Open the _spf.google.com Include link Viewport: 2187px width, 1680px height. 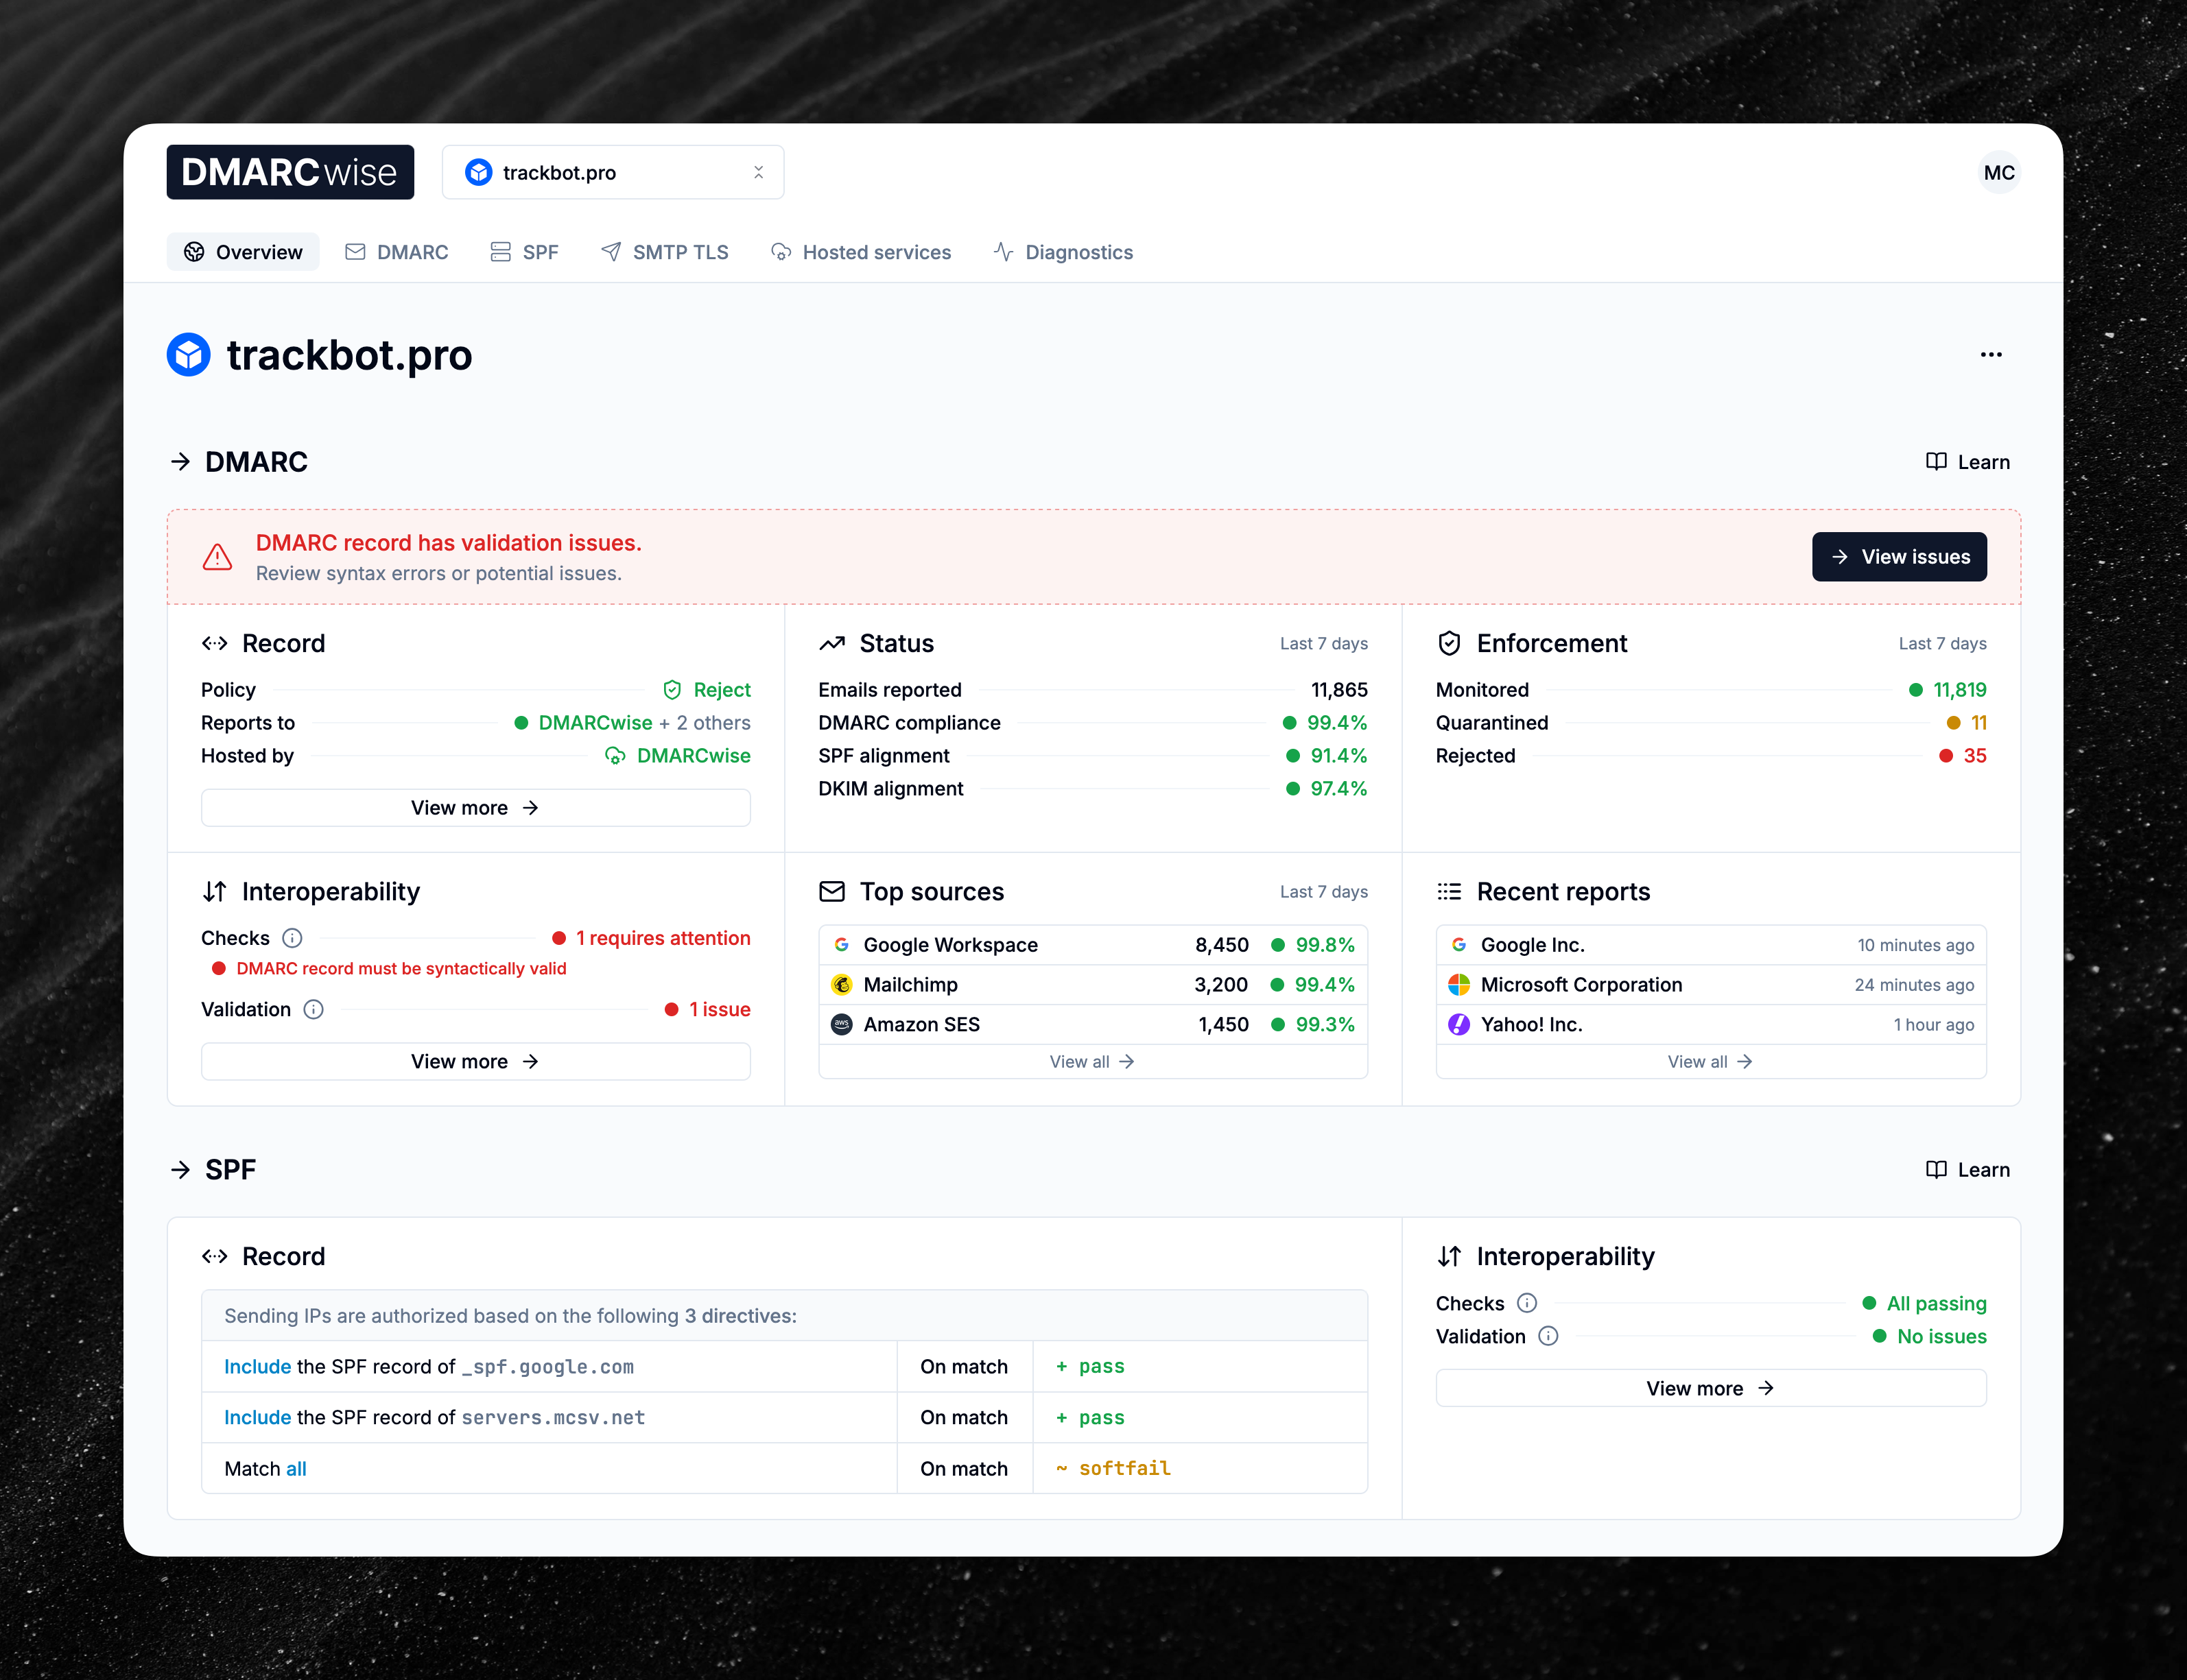[x=256, y=1366]
